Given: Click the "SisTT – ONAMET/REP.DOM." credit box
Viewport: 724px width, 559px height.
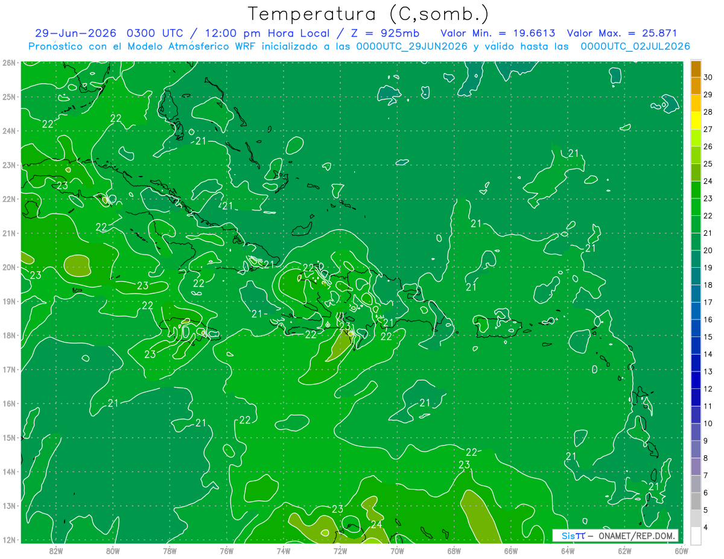Looking at the screenshot, I should point(615,535).
